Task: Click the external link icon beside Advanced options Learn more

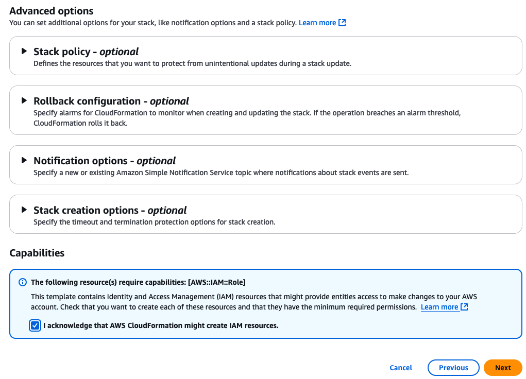Action: (x=342, y=23)
